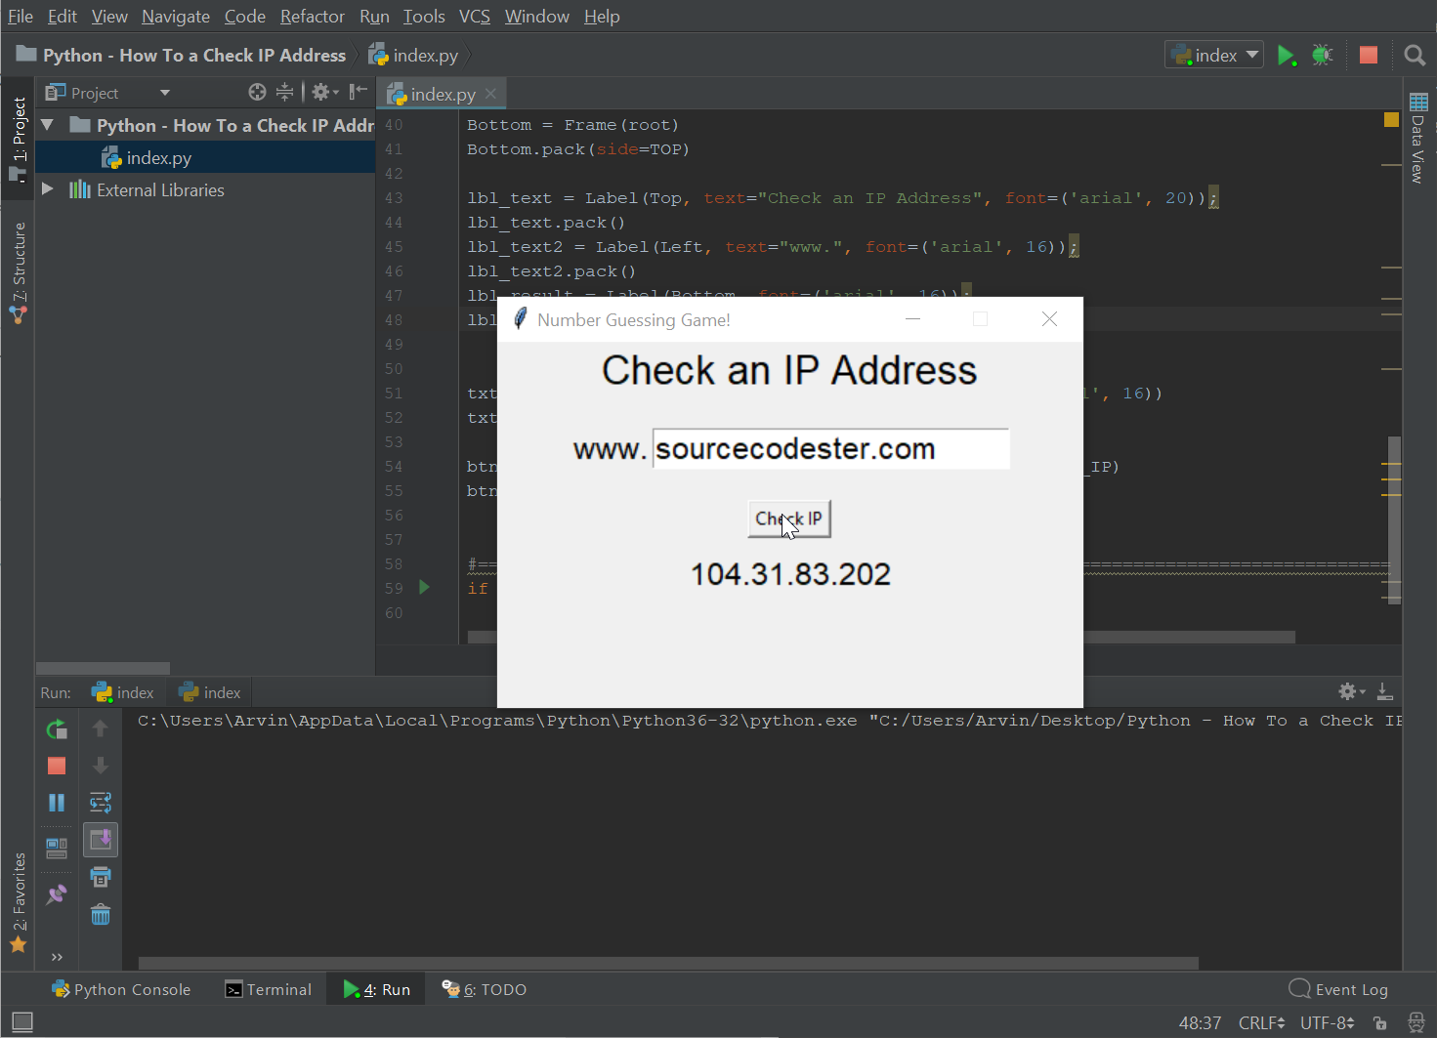The height and width of the screenshot is (1038, 1437).
Task: Open Search Everywhere via the magnifier icon
Action: 1415,55
